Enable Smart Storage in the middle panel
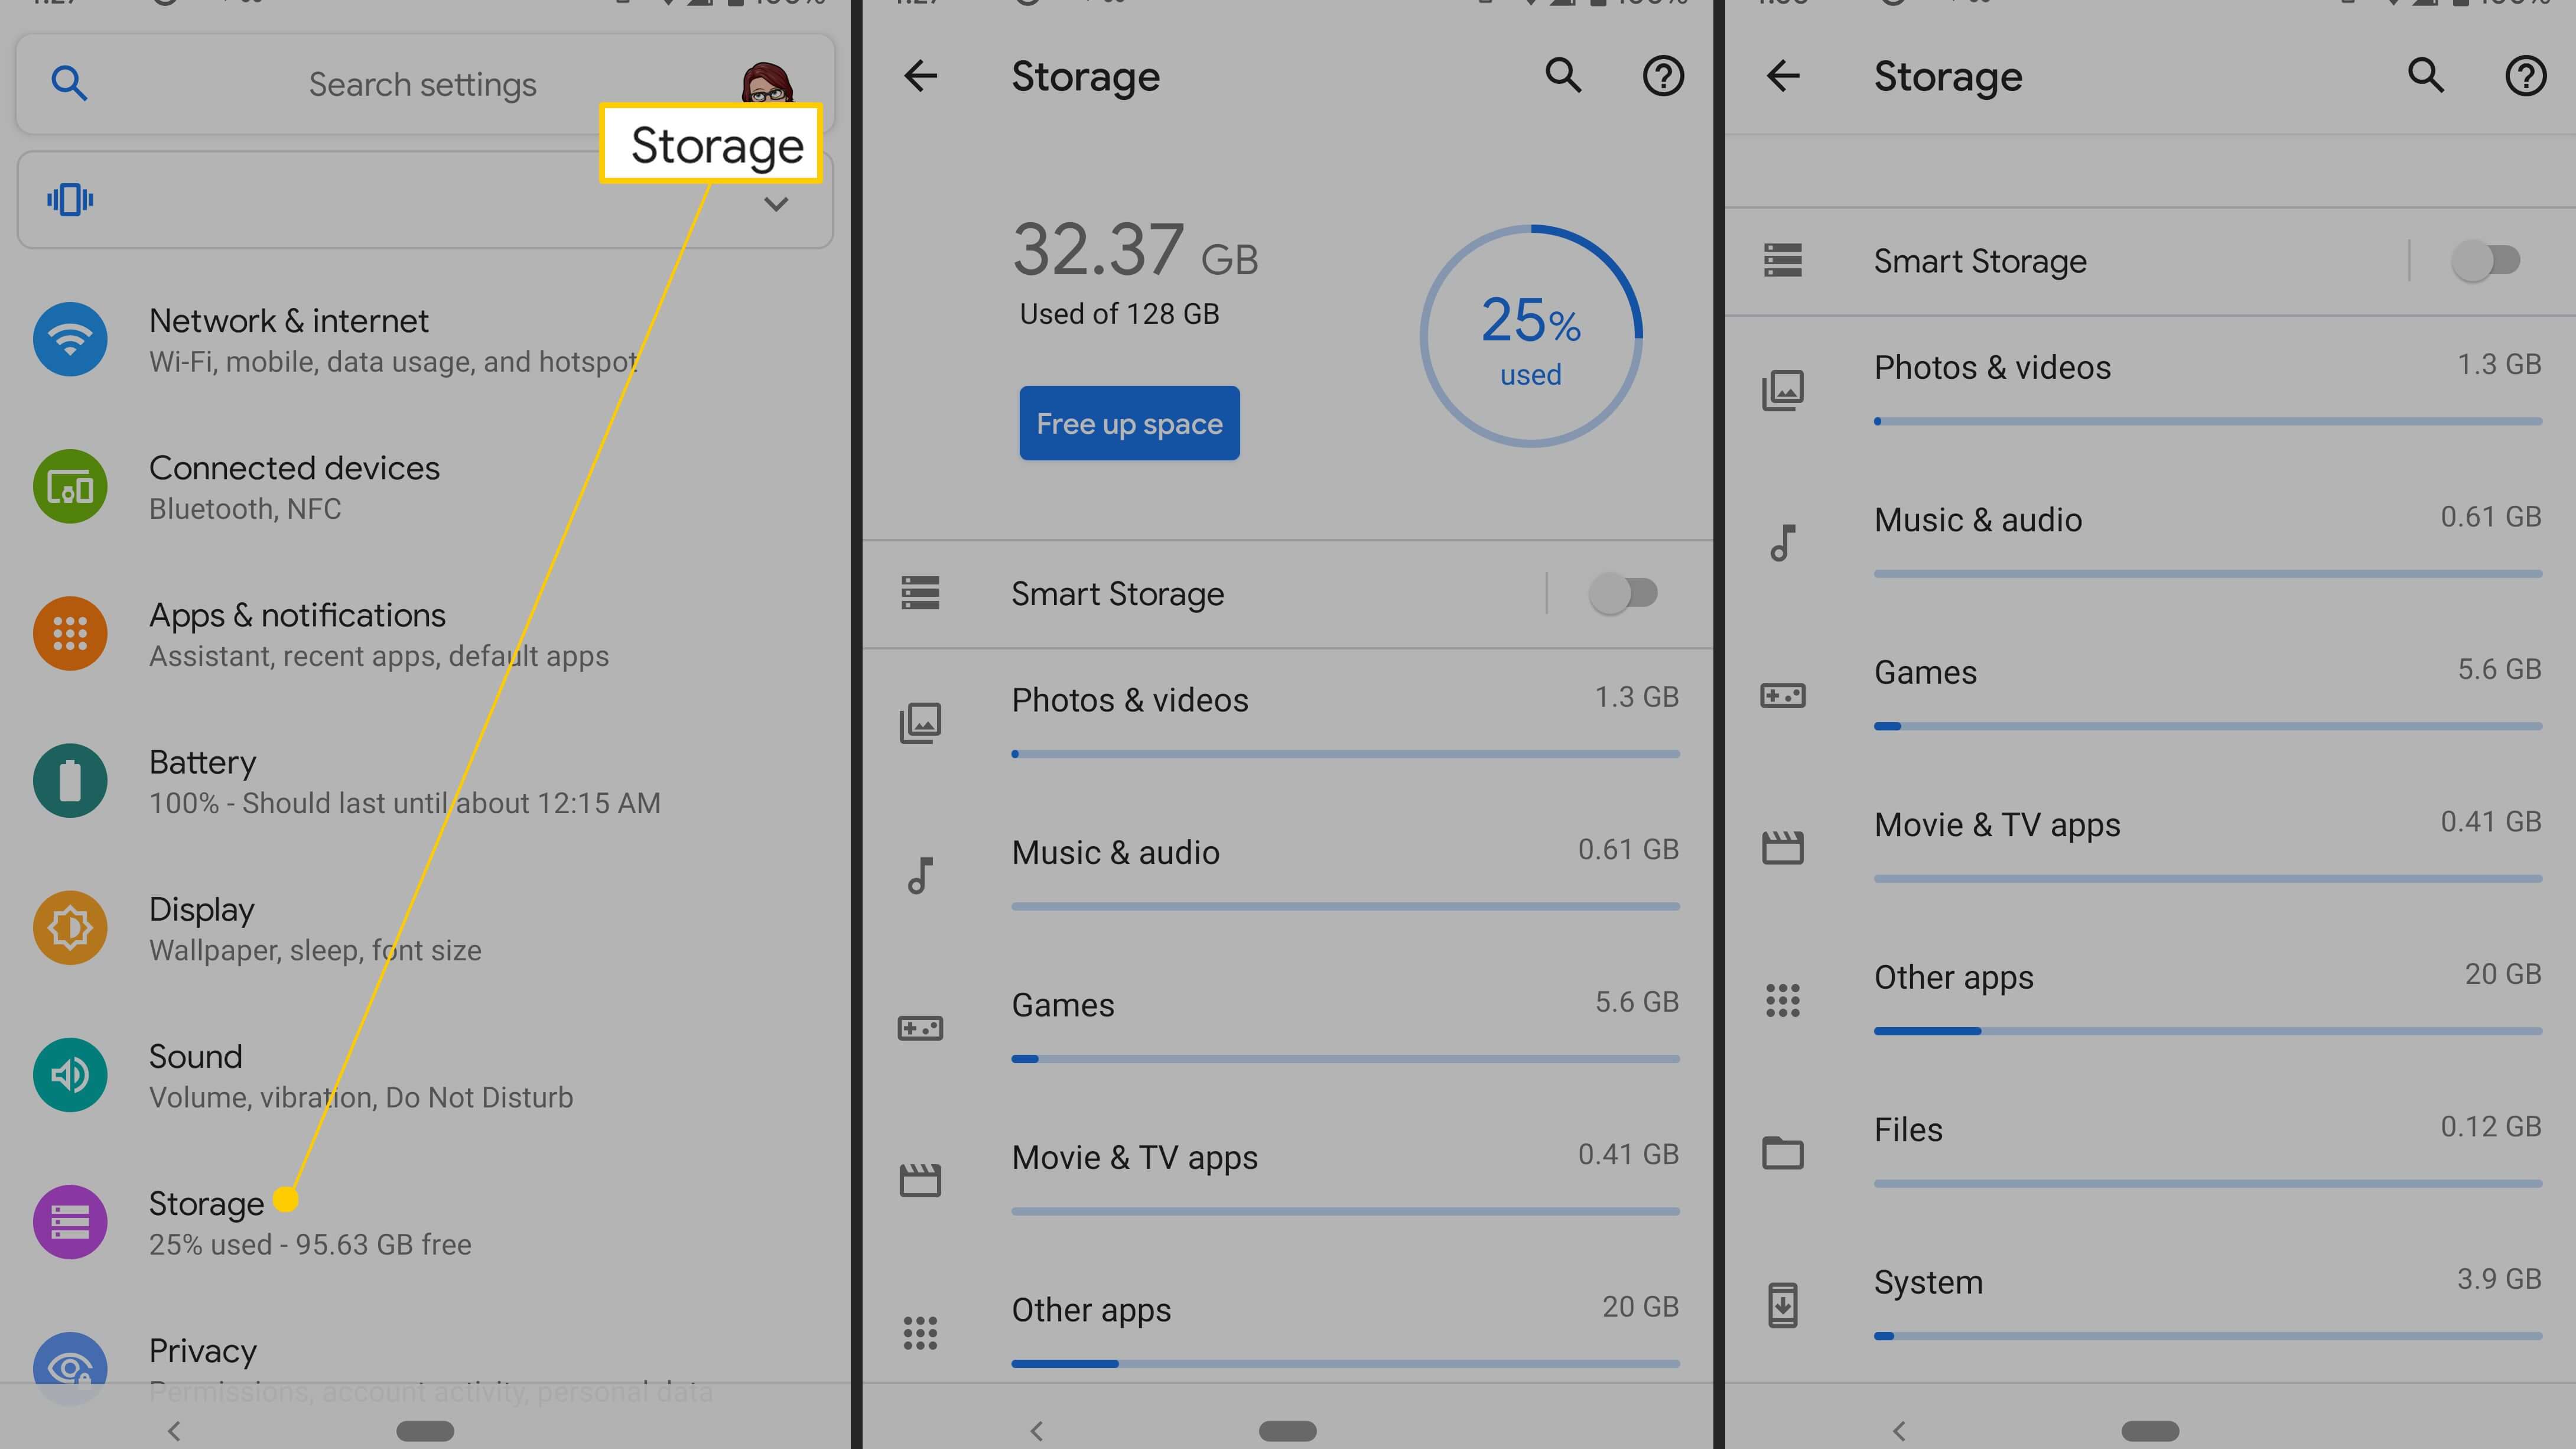The height and width of the screenshot is (1449, 2576). point(1622,593)
